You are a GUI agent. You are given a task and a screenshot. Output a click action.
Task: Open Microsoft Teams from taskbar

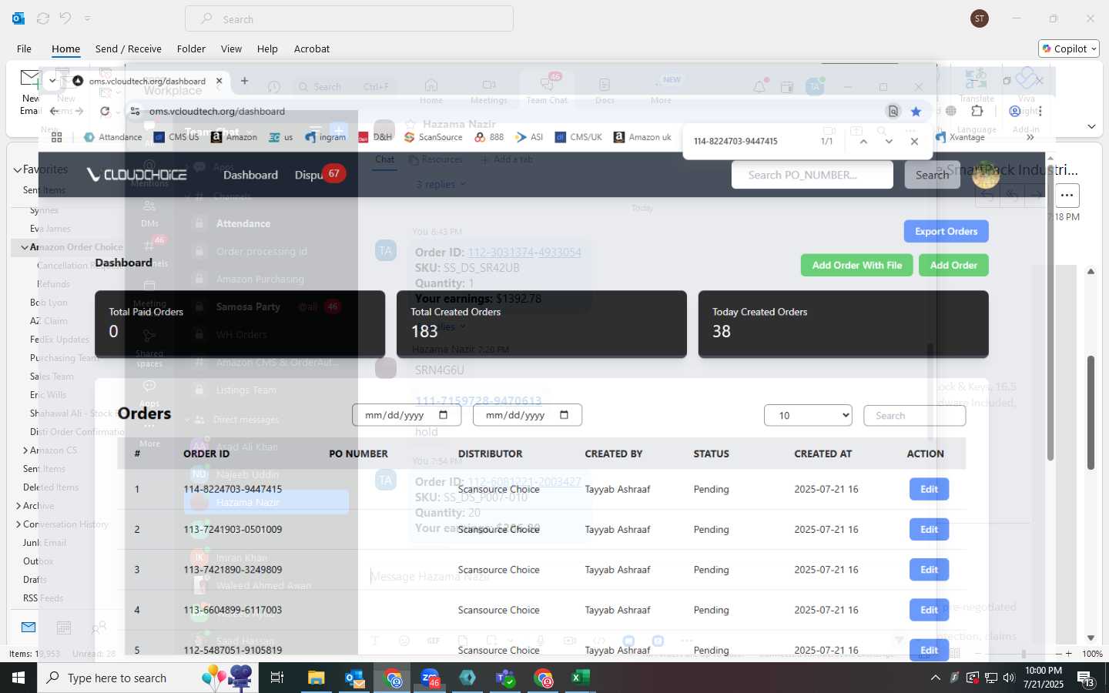click(505, 678)
